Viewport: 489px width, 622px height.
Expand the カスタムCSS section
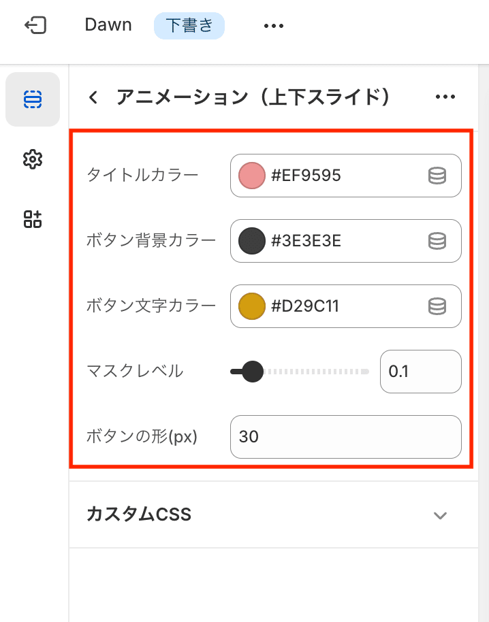(x=440, y=515)
